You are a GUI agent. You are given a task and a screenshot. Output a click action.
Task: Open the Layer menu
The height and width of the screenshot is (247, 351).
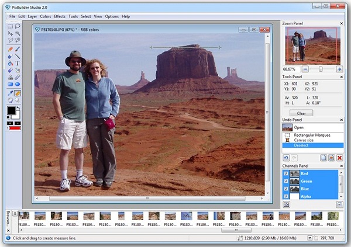pos(33,16)
